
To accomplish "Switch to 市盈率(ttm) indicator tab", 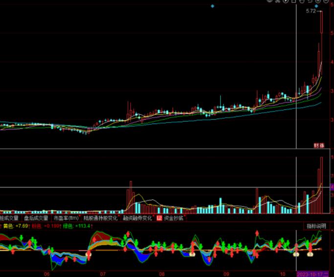I will click(x=66, y=218).
